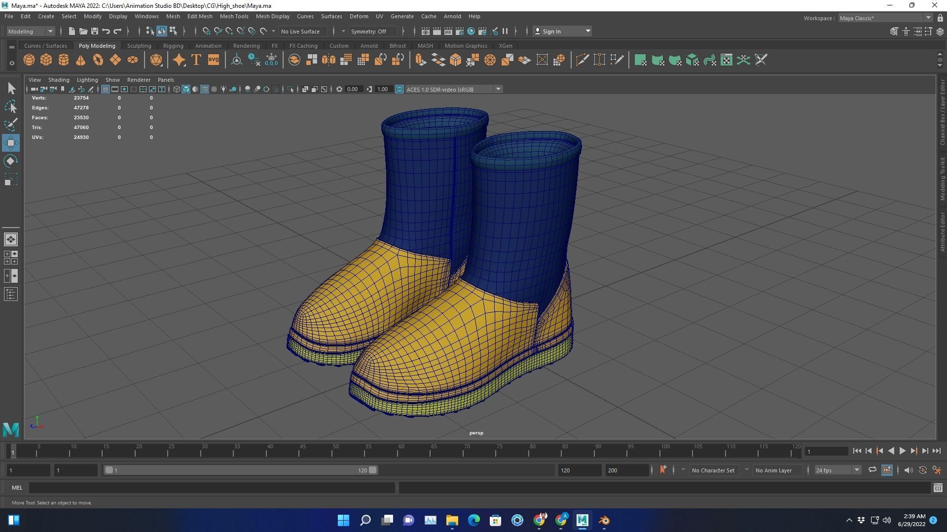This screenshot has height=532, width=947.
Task: Open the 24 fps frame rate dropdown
Action: tap(837, 470)
